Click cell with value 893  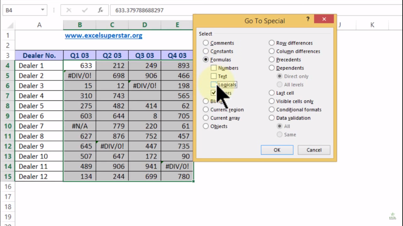click(177, 66)
